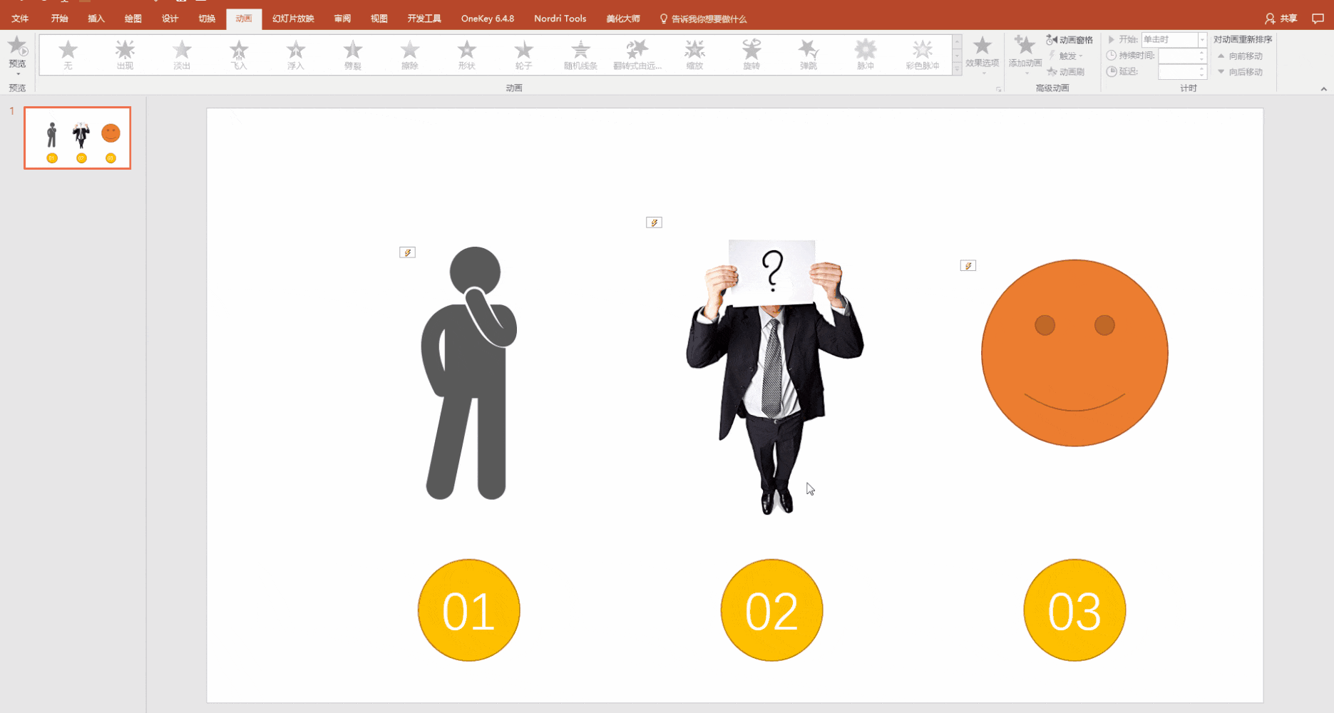The height and width of the screenshot is (713, 1334).
Task: Open the Nordri Tools tab
Action: click(560, 19)
